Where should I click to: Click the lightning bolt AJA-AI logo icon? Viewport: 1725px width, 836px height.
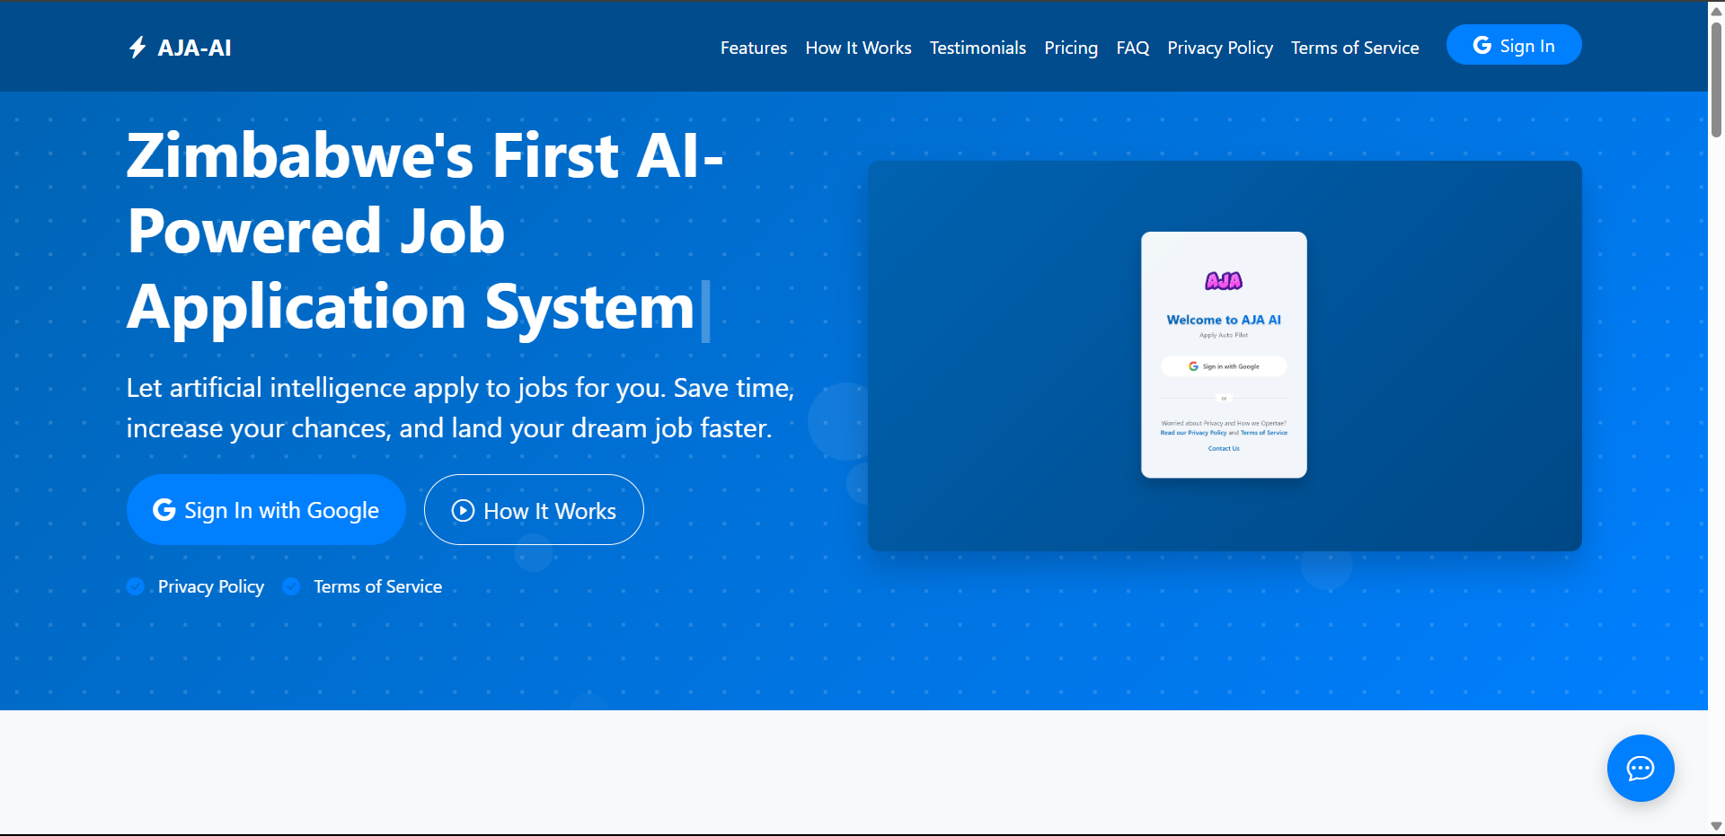click(137, 47)
